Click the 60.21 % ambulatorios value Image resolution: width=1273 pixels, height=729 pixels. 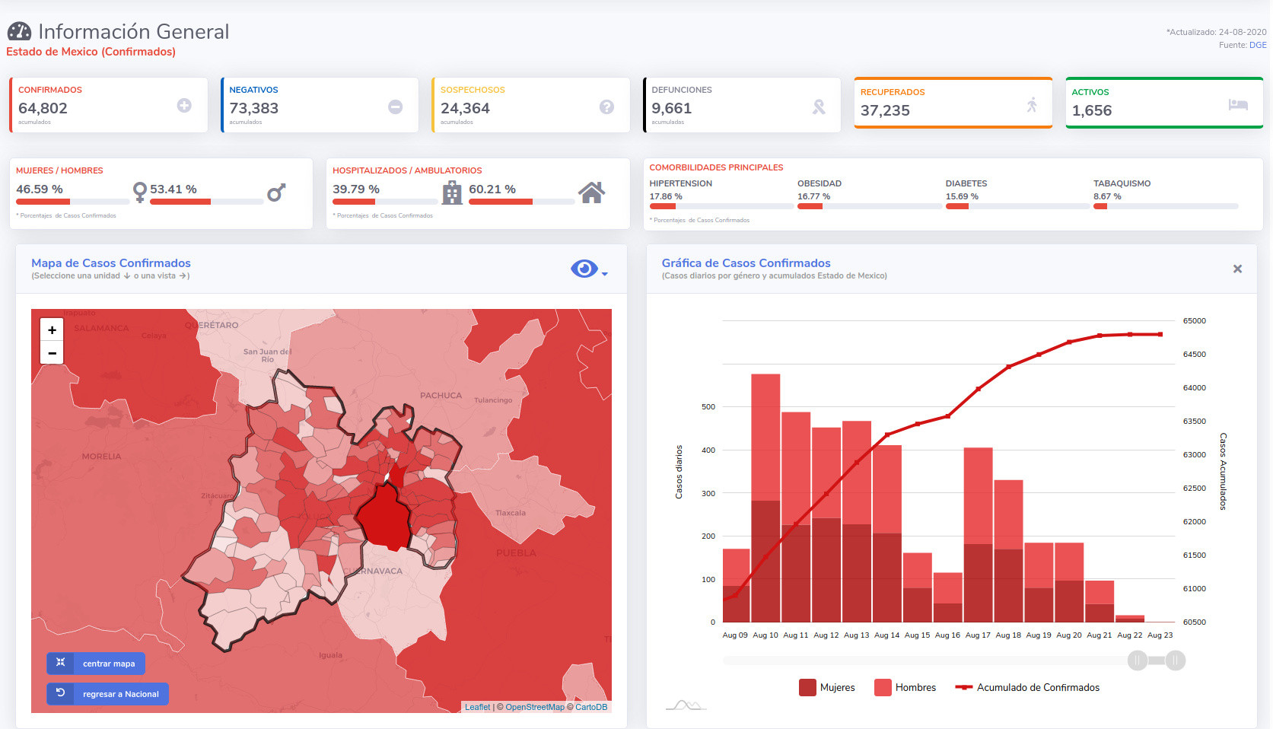coord(492,189)
